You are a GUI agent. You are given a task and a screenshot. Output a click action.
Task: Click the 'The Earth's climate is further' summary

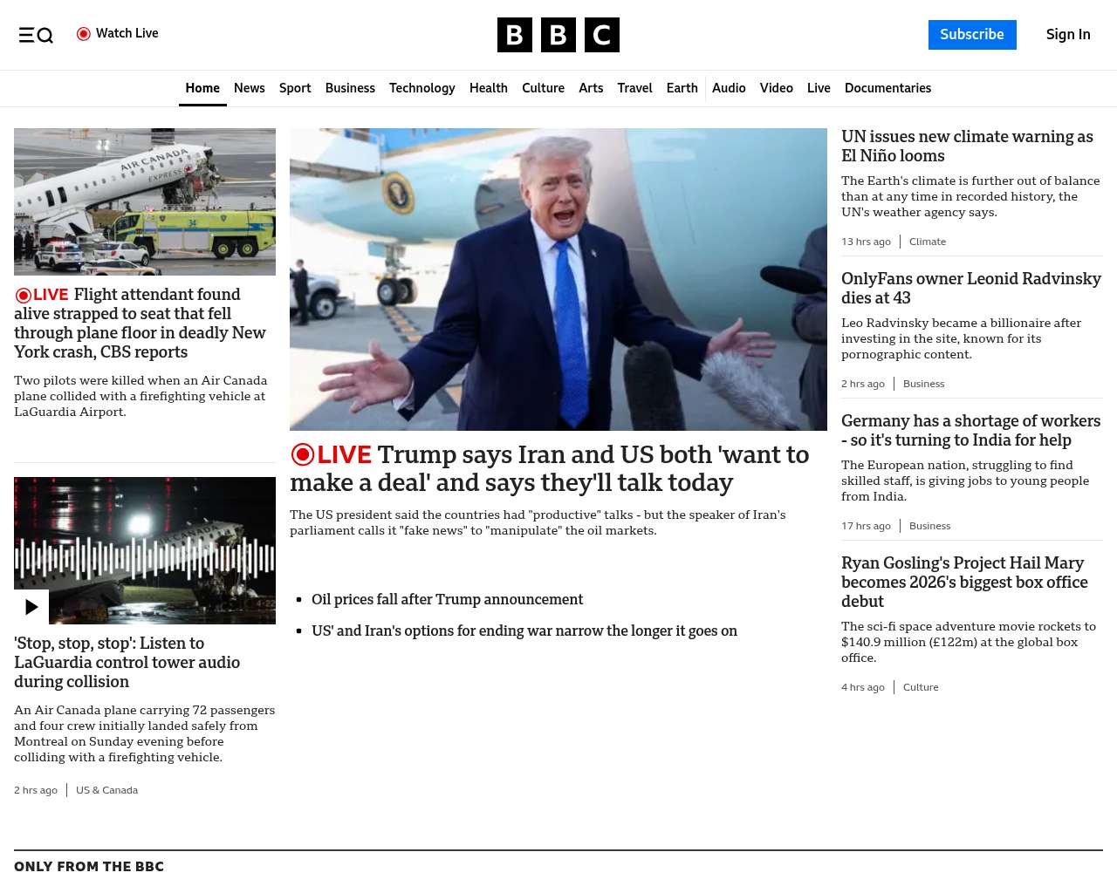(x=970, y=196)
